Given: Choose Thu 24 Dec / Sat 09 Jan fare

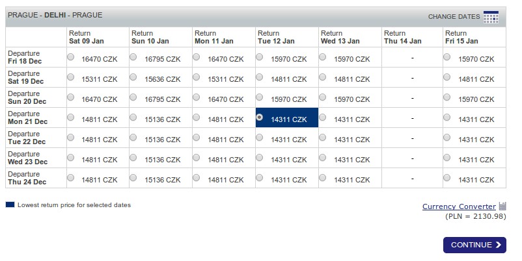Looking at the screenshot, I should pyautogui.click(x=70, y=178).
